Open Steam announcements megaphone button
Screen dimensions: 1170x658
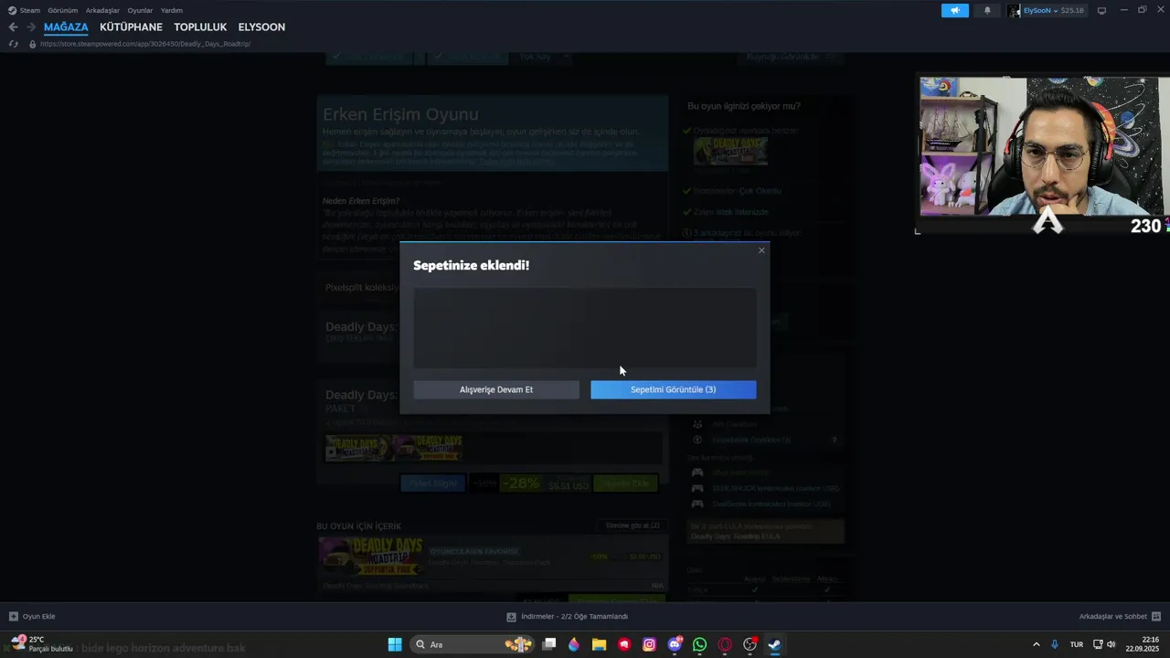coord(955,10)
